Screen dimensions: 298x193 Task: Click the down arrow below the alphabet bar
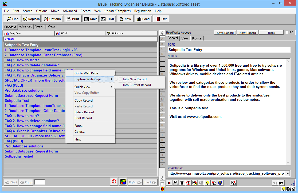[162, 178]
